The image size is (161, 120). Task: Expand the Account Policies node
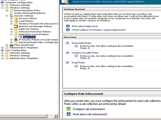(x=11, y=19)
